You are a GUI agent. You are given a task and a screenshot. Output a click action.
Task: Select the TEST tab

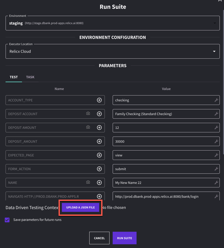coord(14,77)
